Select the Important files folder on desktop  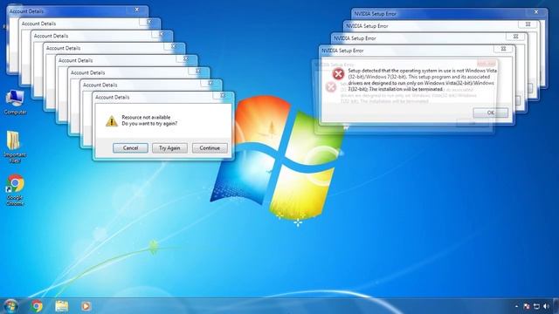coord(14,147)
